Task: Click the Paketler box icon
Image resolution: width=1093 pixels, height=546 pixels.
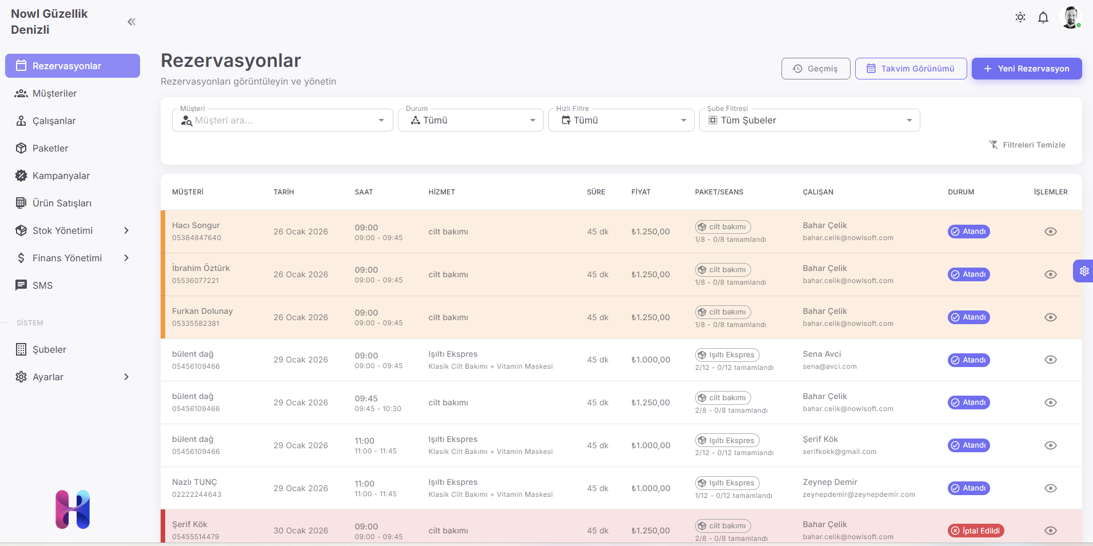Action: click(21, 148)
